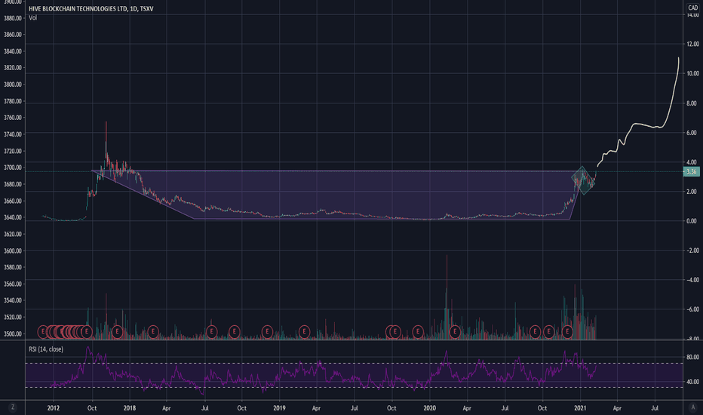The image size is (703, 415).
Task: Select the RSI (14, close) indicator label
Action: point(46,349)
